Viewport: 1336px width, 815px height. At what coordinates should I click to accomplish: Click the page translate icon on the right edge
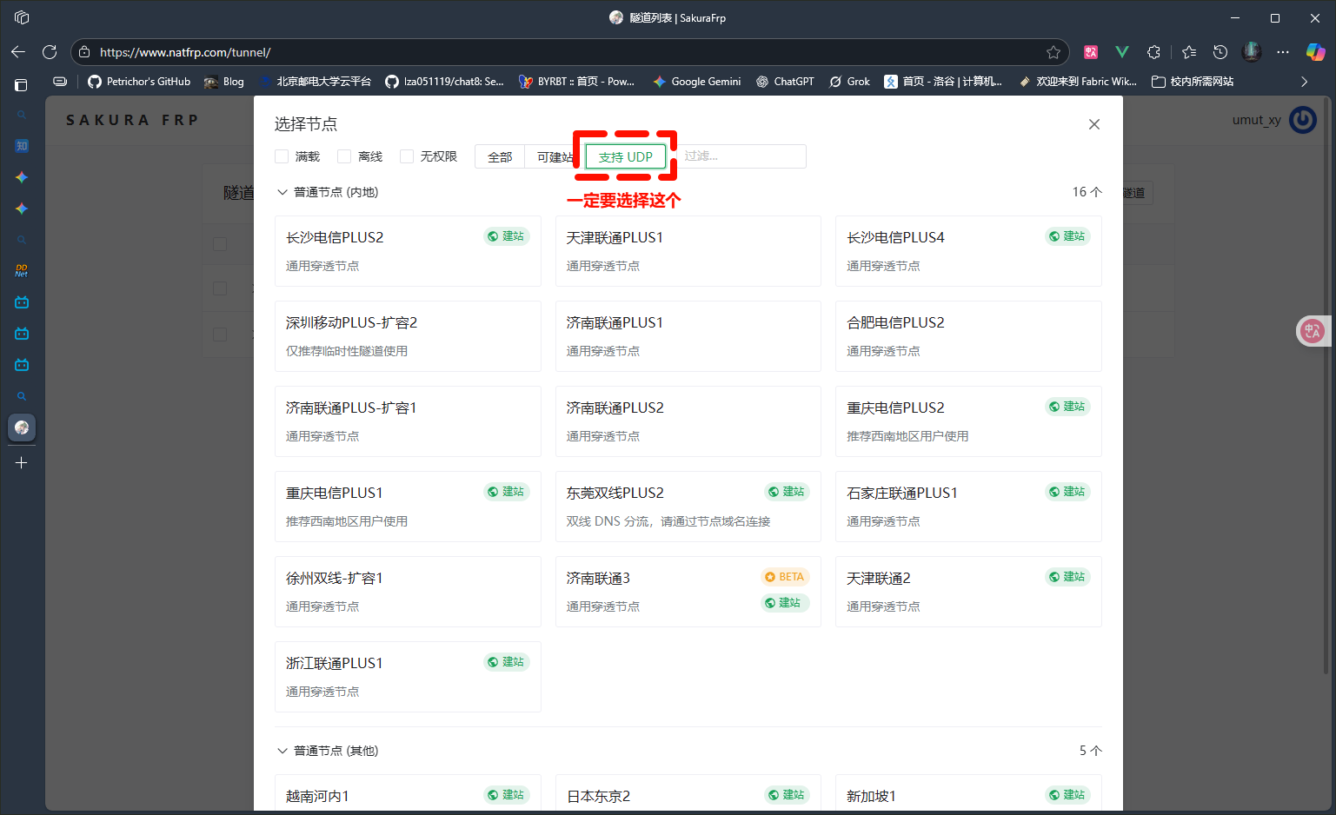(1313, 331)
